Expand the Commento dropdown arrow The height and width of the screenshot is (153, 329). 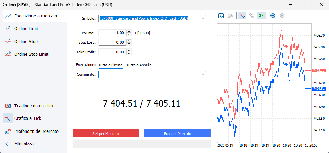203,74
